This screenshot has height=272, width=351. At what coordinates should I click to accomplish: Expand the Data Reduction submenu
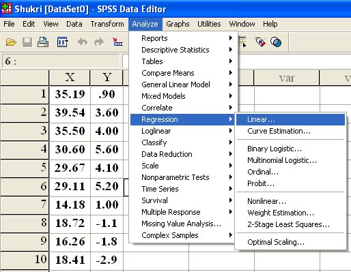pos(182,154)
